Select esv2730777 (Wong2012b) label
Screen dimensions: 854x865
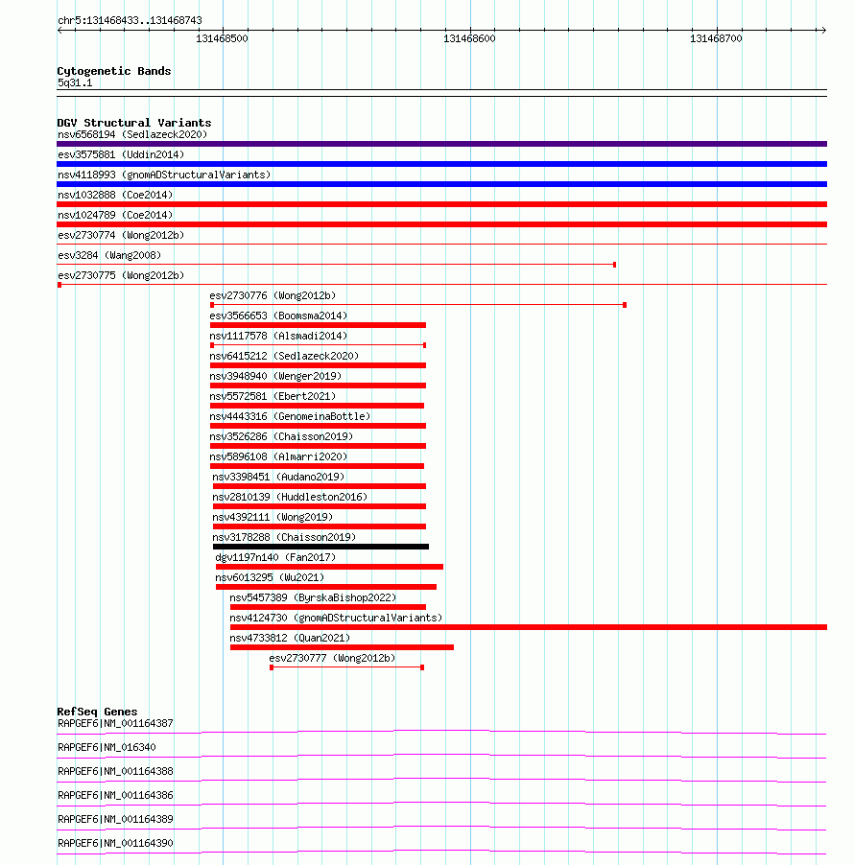[x=332, y=658]
